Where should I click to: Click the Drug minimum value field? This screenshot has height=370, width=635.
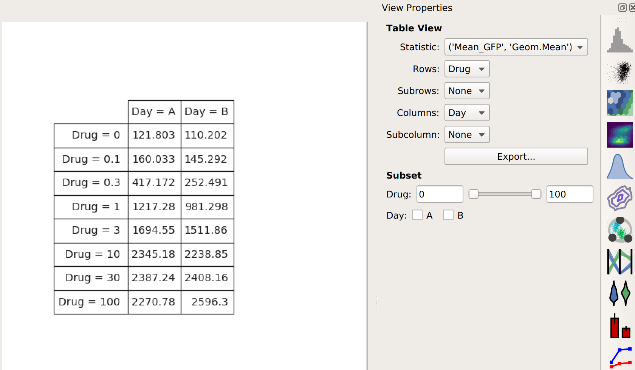point(440,194)
